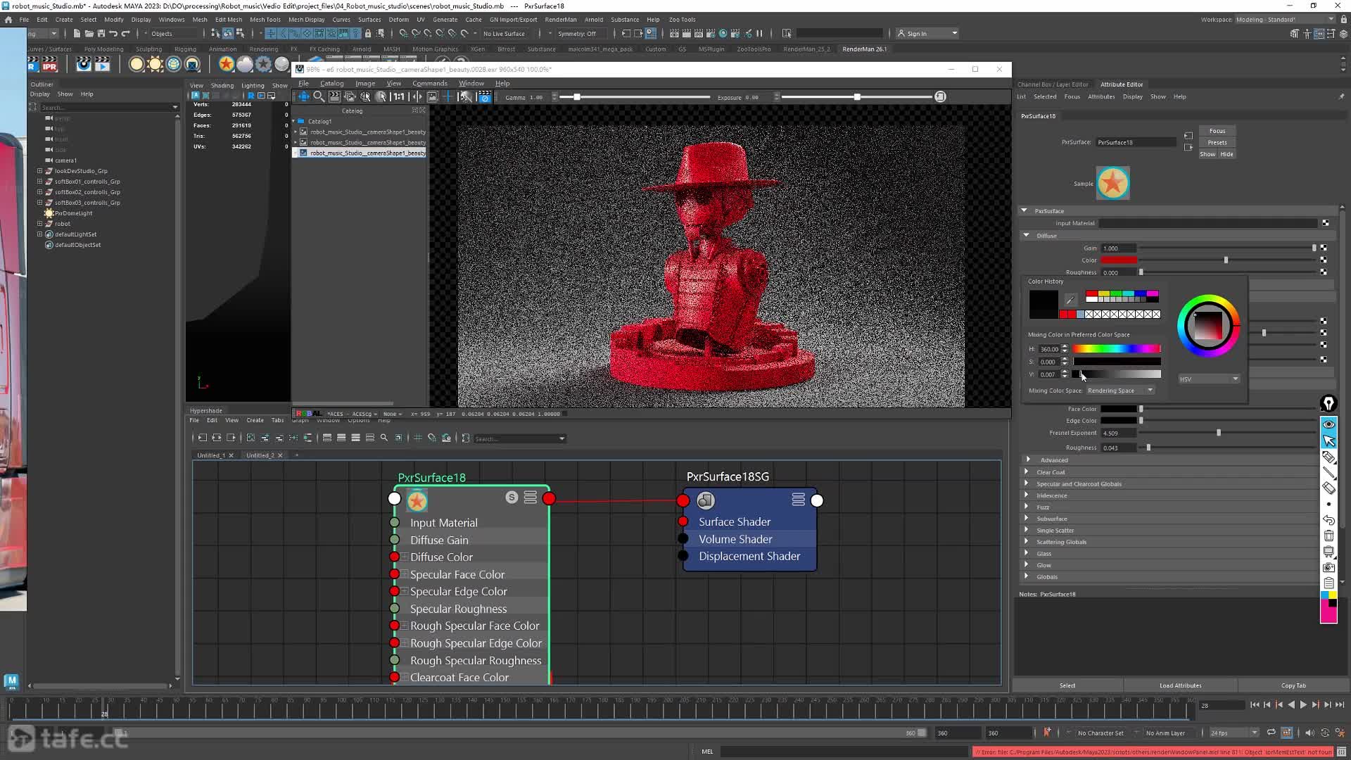The width and height of the screenshot is (1351, 760).
Task: Click the Select button at bottom
Action: pyautogui.click(x=1067, y=685)
